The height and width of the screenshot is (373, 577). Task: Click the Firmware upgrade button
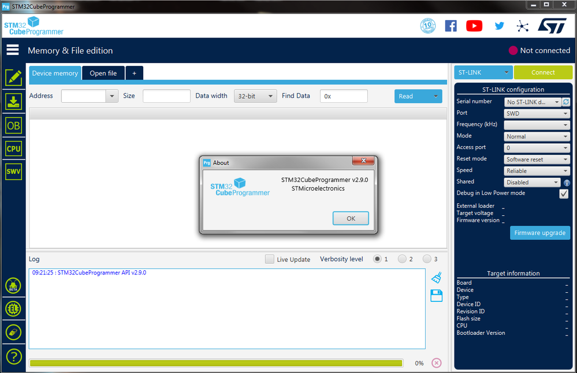[540, 233]
